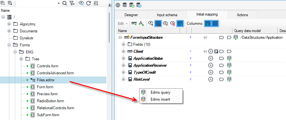Image resolution: width=286 pixels, height=120 pixels.
Task: Toggle the highlighted eye with lock button
Action: [x=158, y=23]
